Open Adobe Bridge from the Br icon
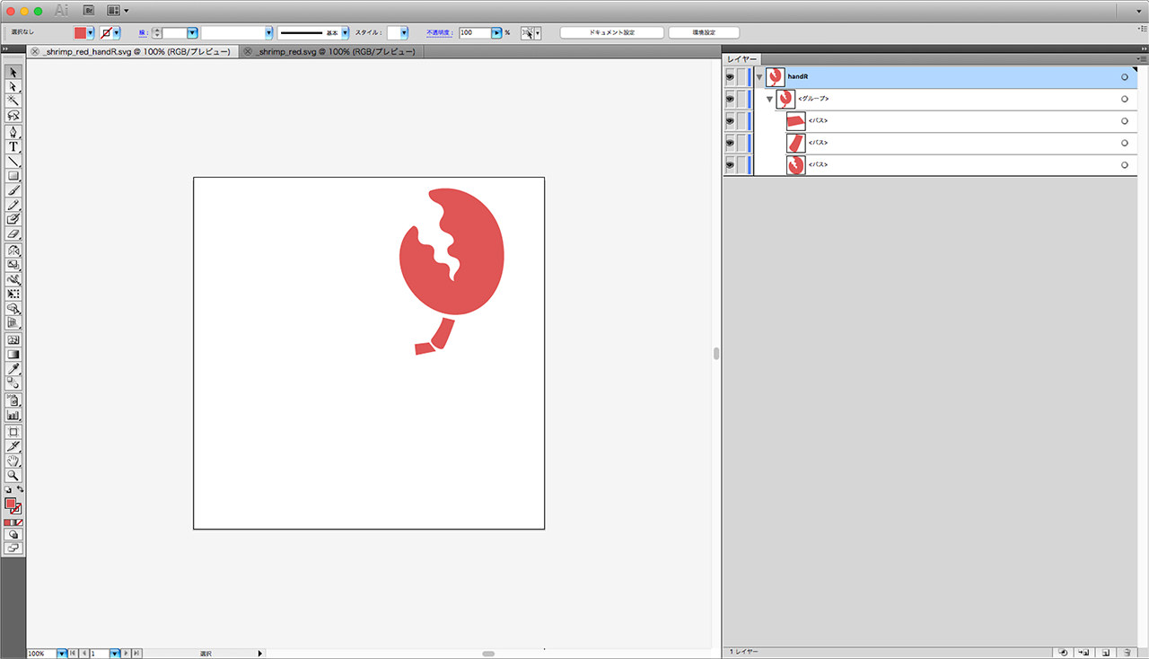Image resolution: width=1149 pixels, height=659 pixels. pyautogui.click(x=89, y=11)
